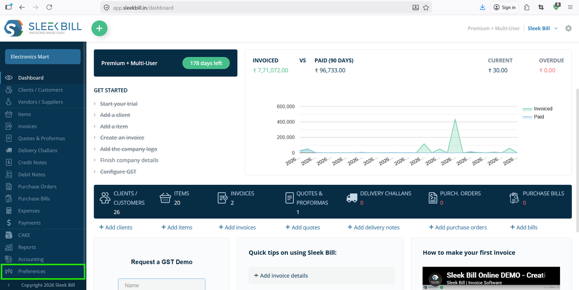Click the Reports chart icon in sidebar
Image resolution: width=579 pixels, height=290 pixels.
[x=9, y=247]
